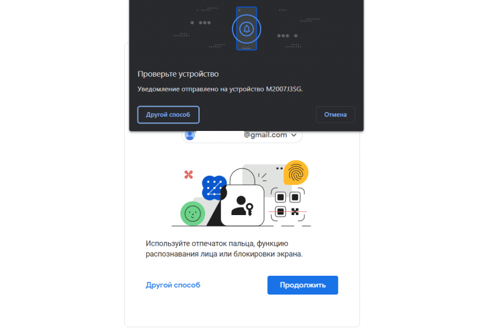Click the blue pattern unlock icon
The height and width of the screenshot is (336, 501).
[x=214, y=188]
